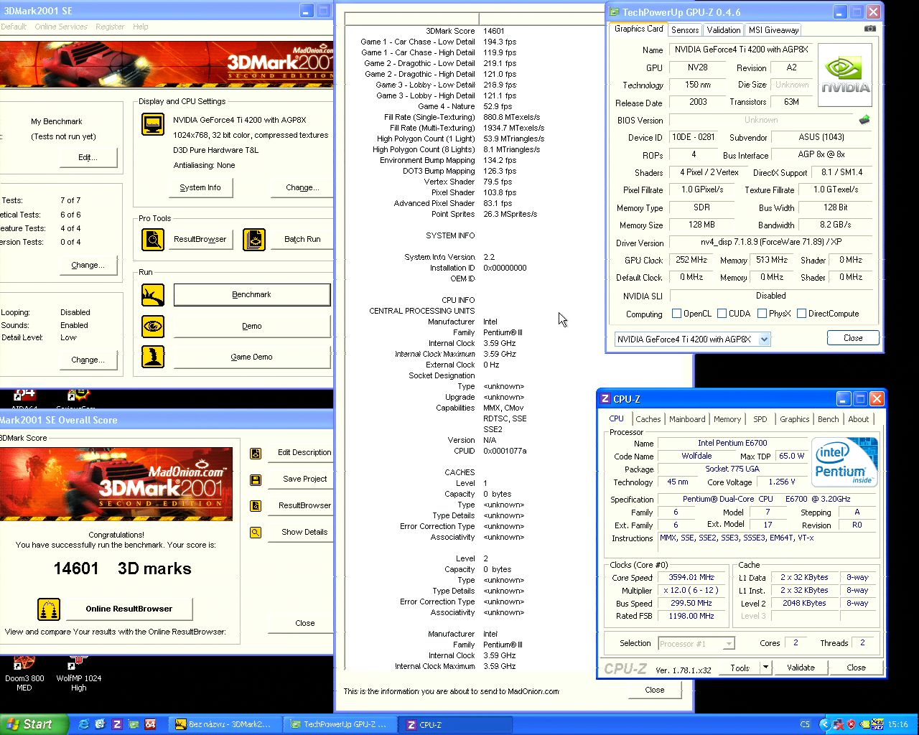Click the Game Demo button
The width and height of the screenshot is (919, 735).
[x=251, y=357]
